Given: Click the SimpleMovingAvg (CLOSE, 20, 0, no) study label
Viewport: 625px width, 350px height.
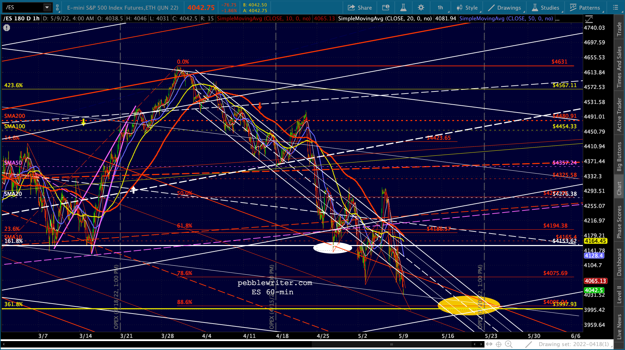Looking at the screenshot, I should click(x=385, y=19).
